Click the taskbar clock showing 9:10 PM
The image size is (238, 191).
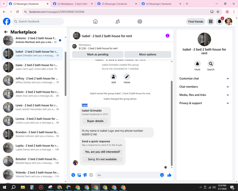tap(222, 187)
